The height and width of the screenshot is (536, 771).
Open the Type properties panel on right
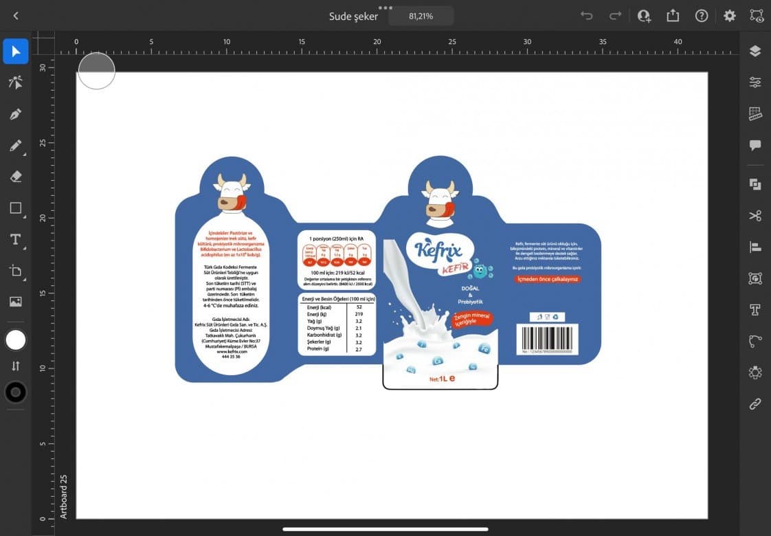[x=755, y=310]
